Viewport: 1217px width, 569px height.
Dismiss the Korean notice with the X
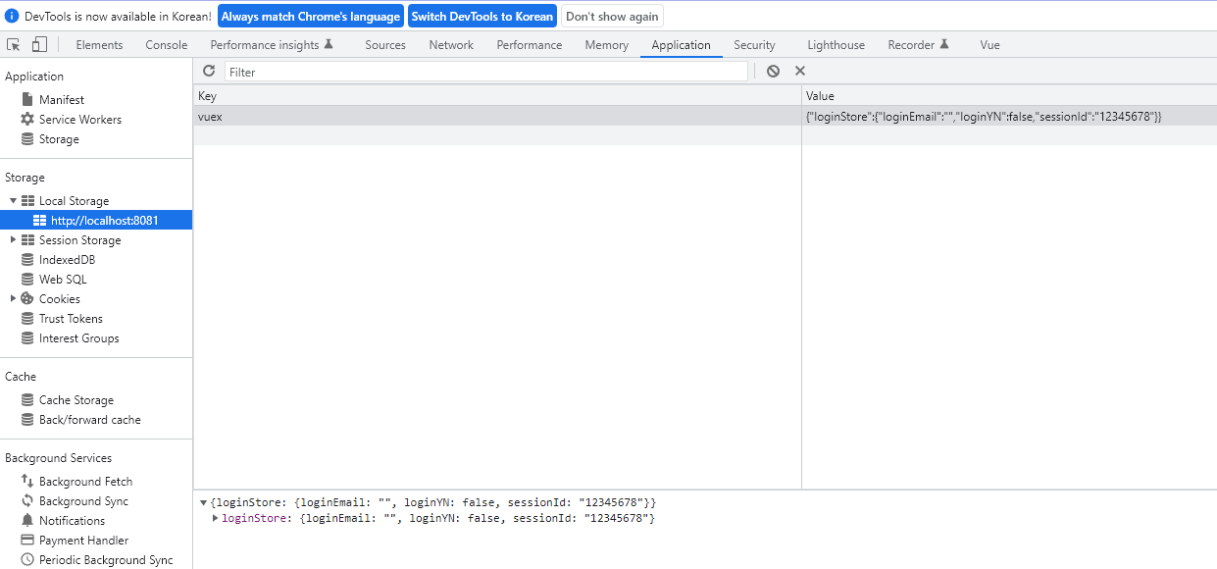pyautogui.click(x=800, y=71)
